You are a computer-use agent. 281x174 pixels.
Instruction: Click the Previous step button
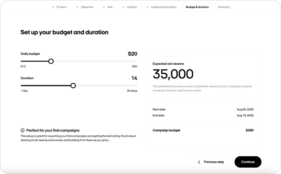(x=211, y=162)
